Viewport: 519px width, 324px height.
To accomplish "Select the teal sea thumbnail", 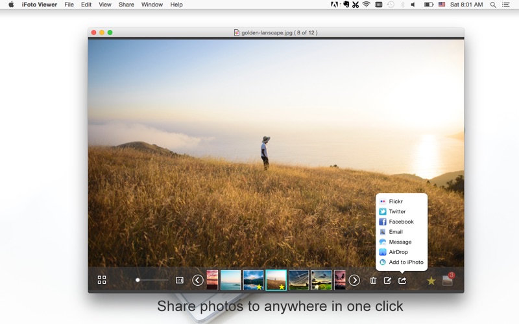I will (x=231, y=280).
